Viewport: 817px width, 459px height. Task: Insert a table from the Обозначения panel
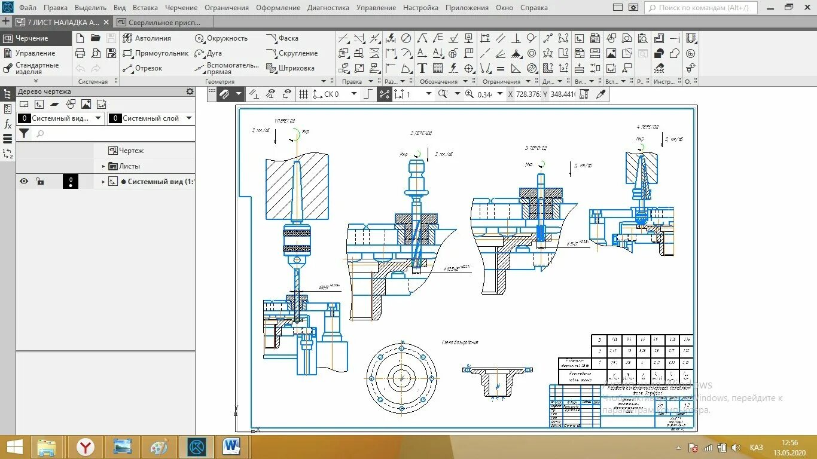(438, 68)
